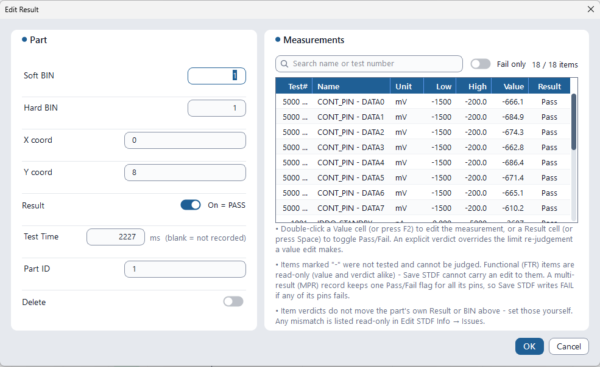The height and width of the screenshot is (367, 600).
Task: Select the CONT_PIN - DATA6 name cell
Action: coord(351,193)
